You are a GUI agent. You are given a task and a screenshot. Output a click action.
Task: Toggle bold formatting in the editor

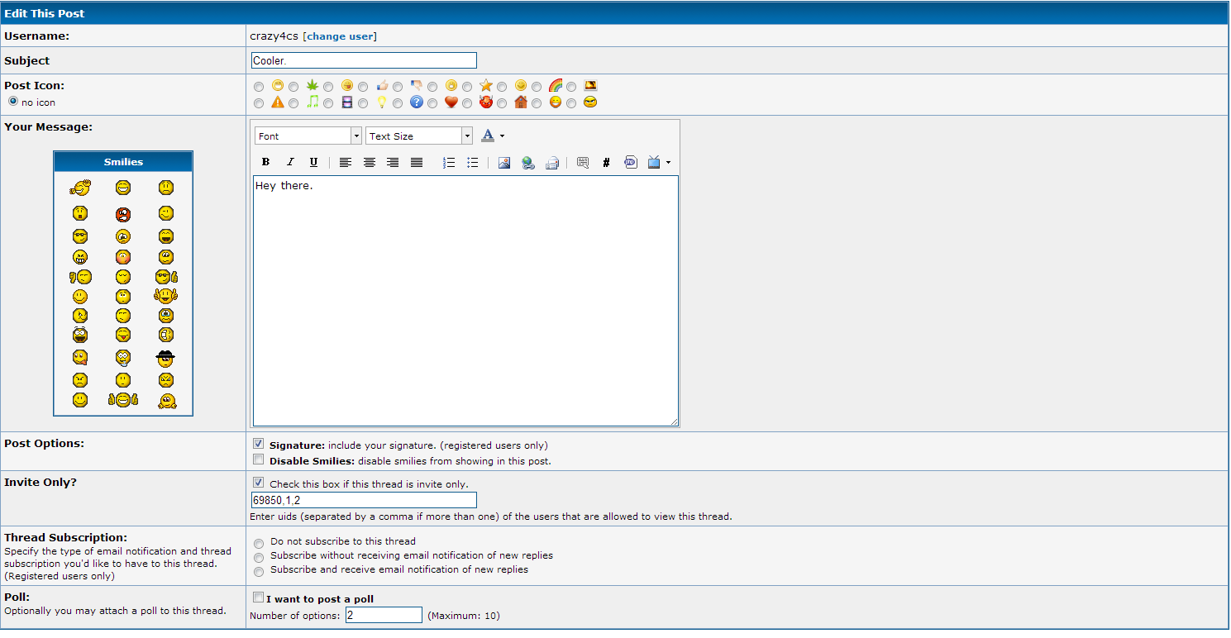[x=265, y=163]
